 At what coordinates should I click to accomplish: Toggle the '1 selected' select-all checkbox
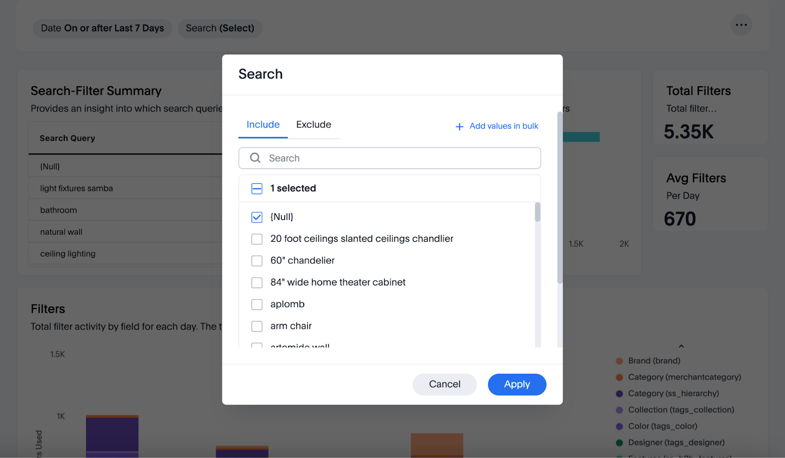257,188
